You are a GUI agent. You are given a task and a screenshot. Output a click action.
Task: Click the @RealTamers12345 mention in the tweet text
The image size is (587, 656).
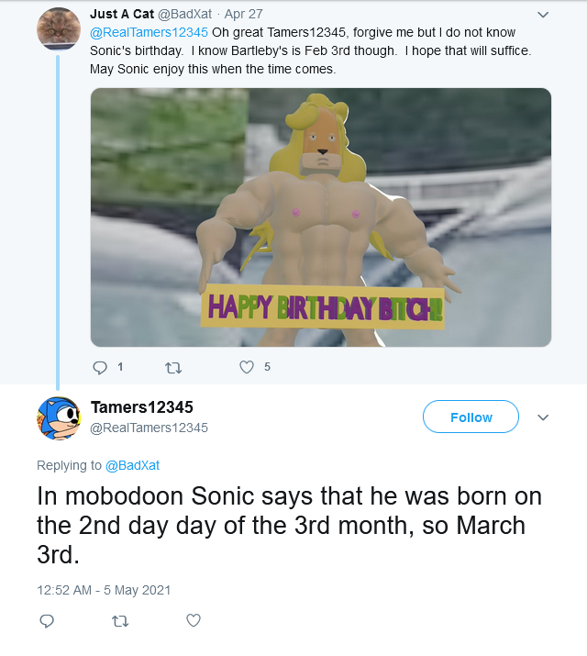click(x=150, y=33)
